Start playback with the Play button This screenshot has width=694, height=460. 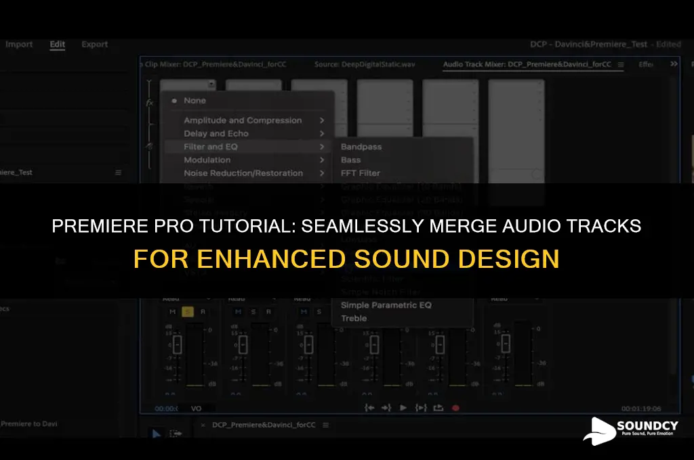403,408
